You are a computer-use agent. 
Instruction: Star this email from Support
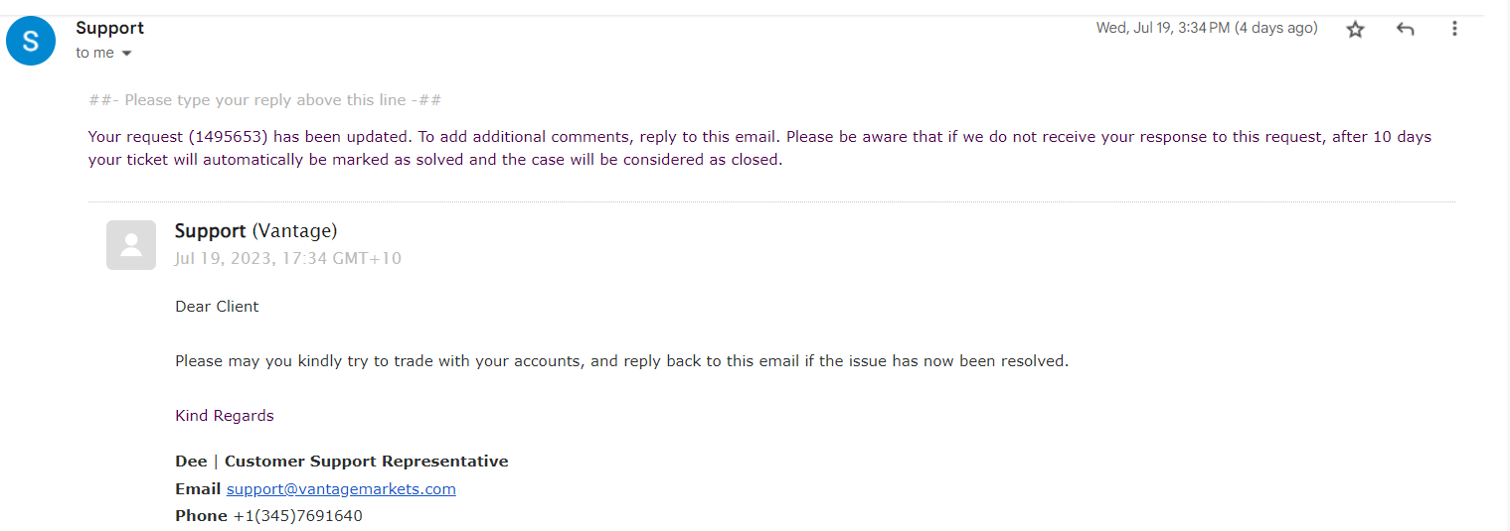point(1355,30)
